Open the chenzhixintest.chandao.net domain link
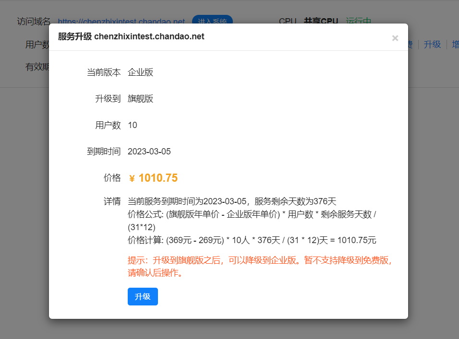This screenshot has width=459, height=339. (121, 22)
